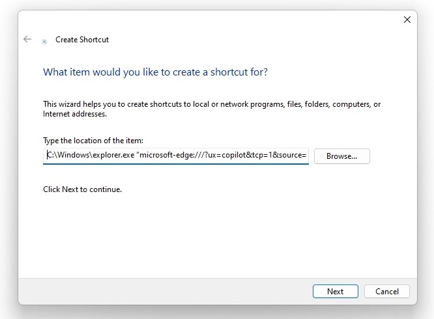Click the 'Internet addresses.' text line
This screenshot has width=434, height=319.
point(75,114)
